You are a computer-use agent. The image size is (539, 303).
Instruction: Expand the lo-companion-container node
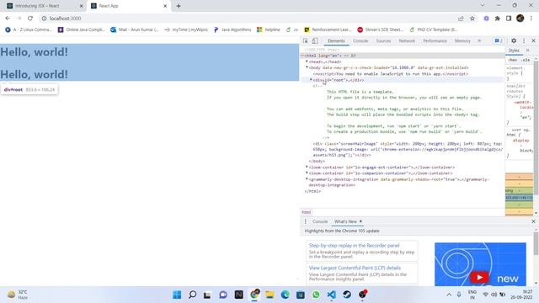[x=307, y=173]
